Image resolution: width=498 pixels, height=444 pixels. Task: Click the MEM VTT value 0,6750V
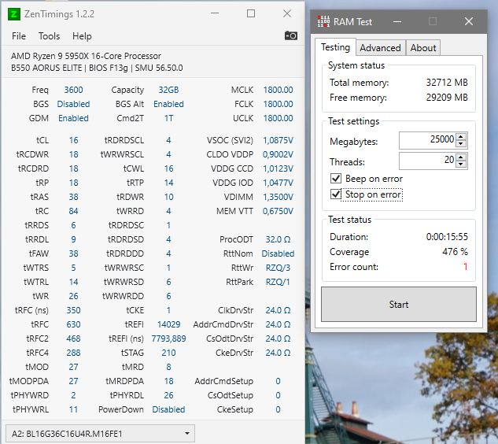(x=278, y=211)
